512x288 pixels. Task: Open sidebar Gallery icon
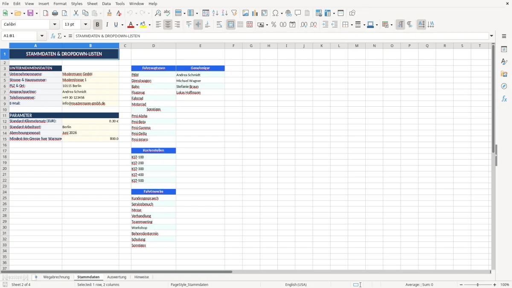pyautogui.click(x=504, y=74)
